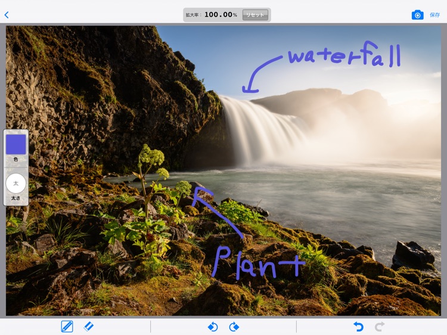This screenshot has height=335, width=447.
Task: Undo the last stroke
Action: coord(358,327)
